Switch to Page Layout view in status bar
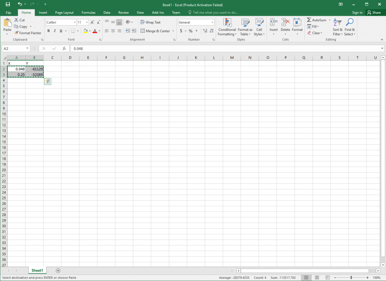Image resolution: width=386 pixels, height=281 pixels. [x=317, y=278]
